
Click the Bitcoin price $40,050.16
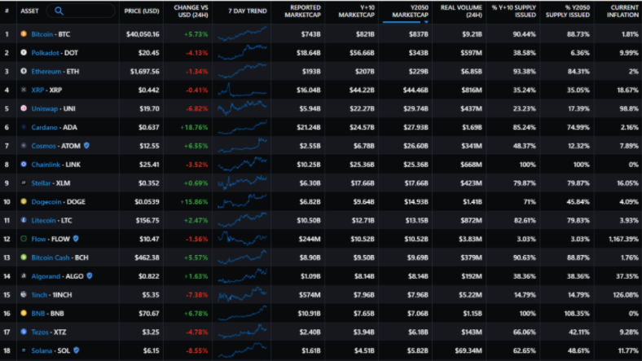[143, 34]
